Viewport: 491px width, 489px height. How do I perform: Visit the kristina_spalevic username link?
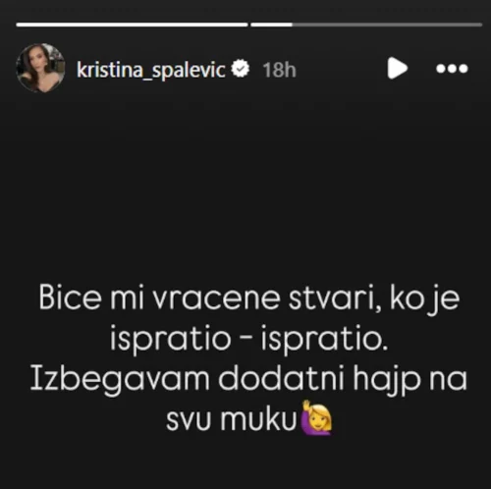coord(151,70)
